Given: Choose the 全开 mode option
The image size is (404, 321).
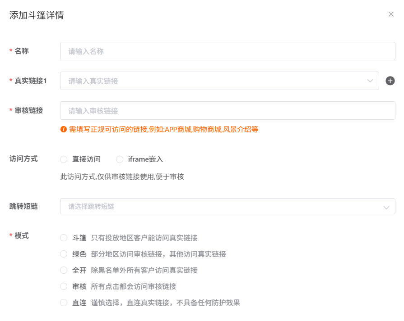Looking at the screenshot, I should (63, 270).
